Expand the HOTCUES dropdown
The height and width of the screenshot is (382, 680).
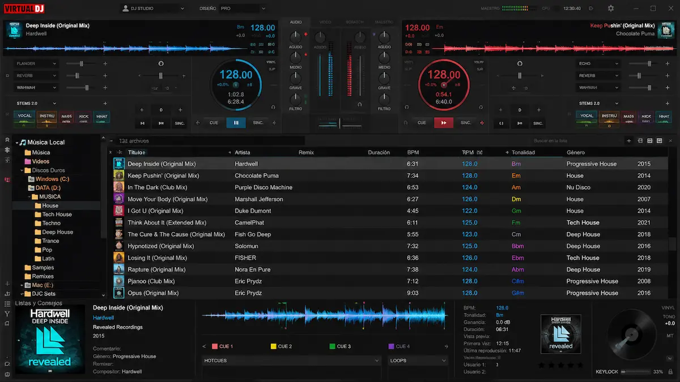pos(291,360)
